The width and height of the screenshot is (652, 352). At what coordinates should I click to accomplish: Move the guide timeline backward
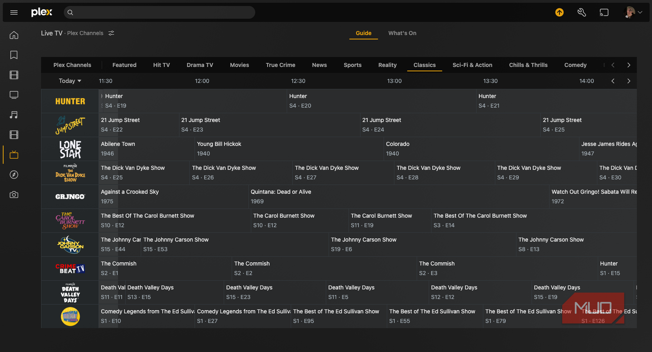613,81
